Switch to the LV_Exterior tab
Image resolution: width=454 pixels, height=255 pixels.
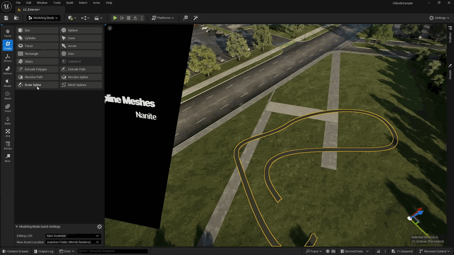[x=31, y=10]
